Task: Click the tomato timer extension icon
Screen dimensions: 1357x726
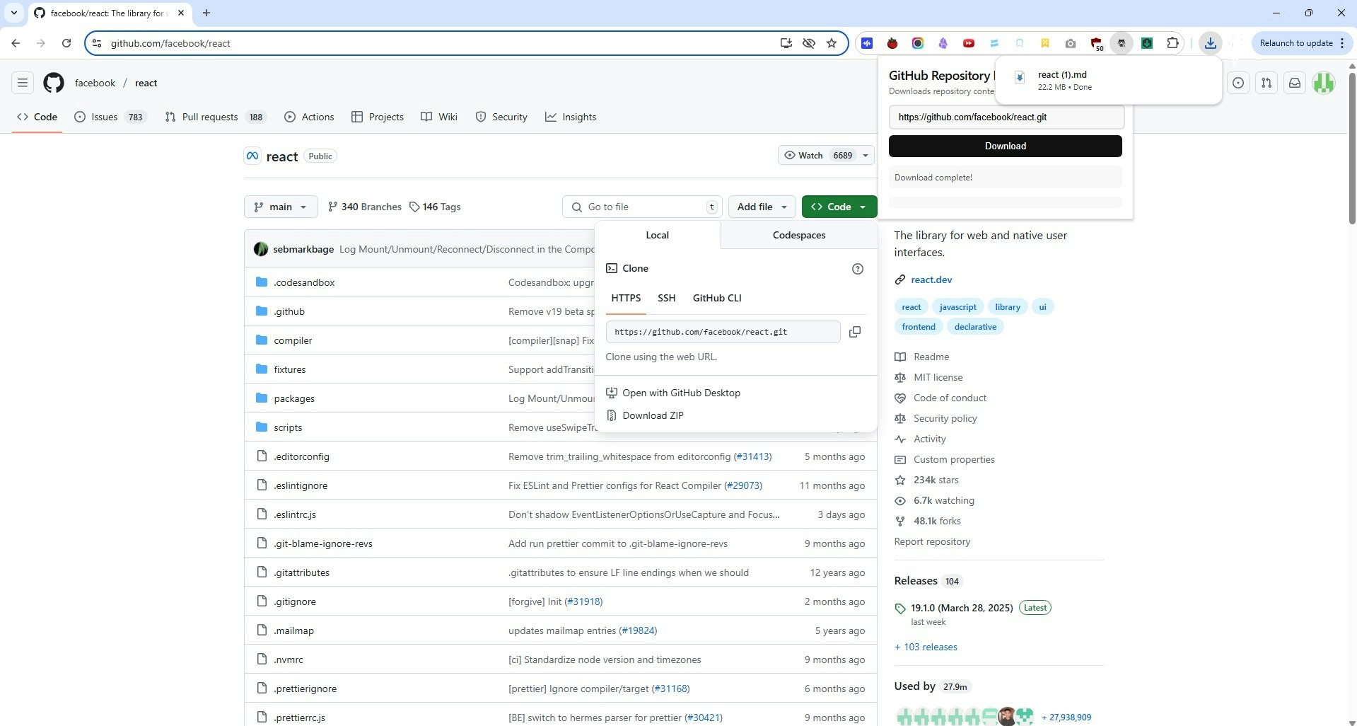Action: (892, 43)
